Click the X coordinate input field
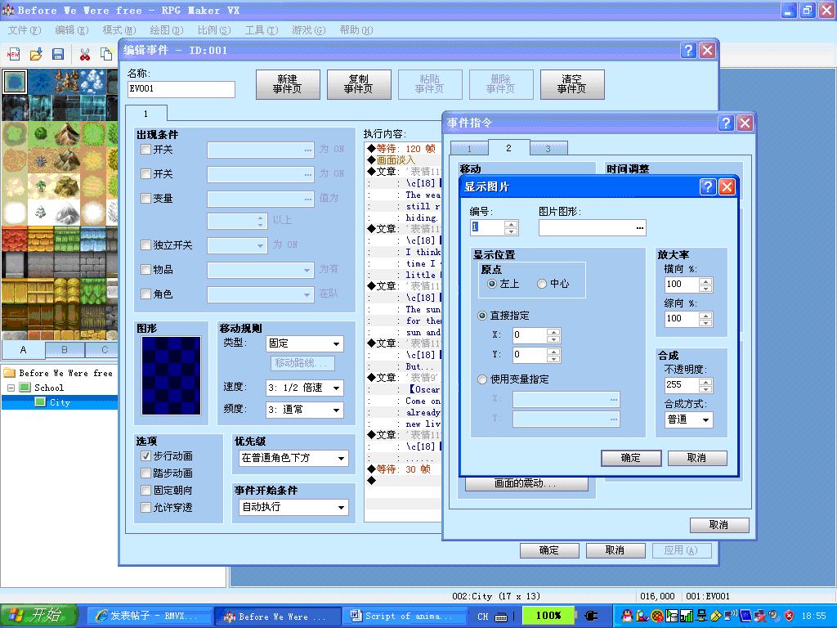This screenshot has width=837, height=628. click(x=530, y=334)
